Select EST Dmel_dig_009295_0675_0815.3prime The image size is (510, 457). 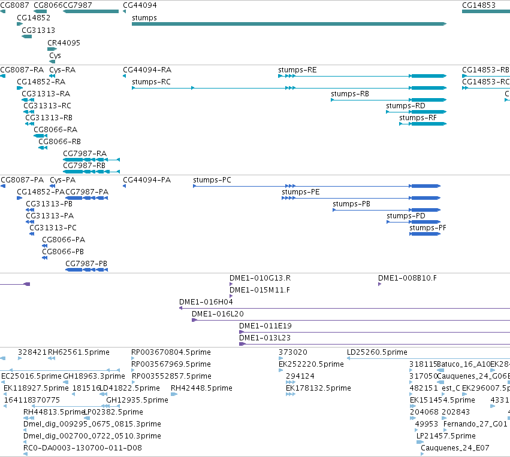click(25, 430)
